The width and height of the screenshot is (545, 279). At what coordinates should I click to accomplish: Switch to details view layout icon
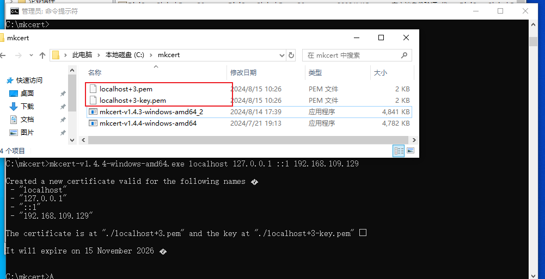[x=399, y=151]
